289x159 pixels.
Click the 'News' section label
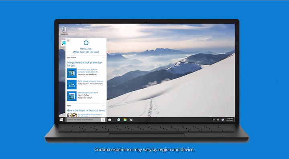tap(69, 105)
